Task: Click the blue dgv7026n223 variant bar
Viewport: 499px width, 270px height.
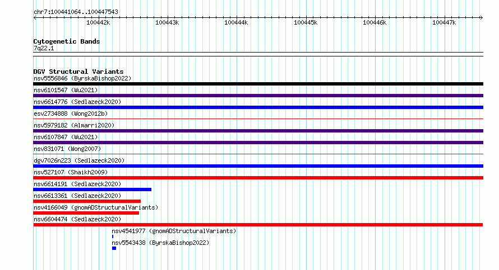Action: [x=258, y=166]
